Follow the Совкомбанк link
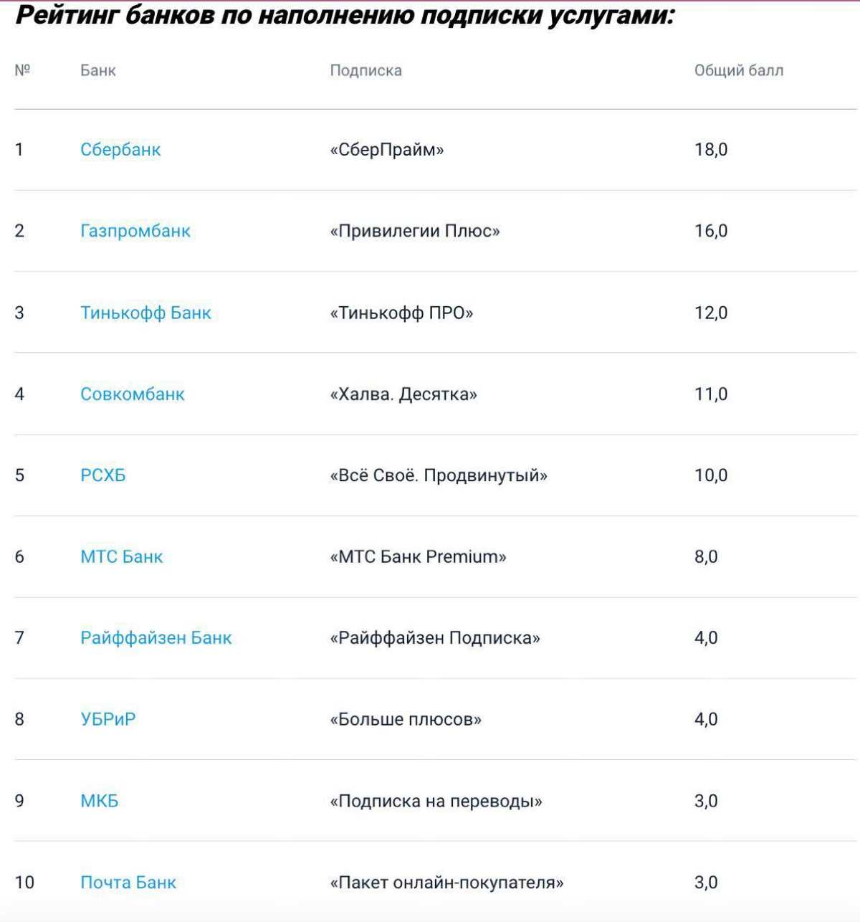Screen dimensions: 860x922 coord(133,394)
